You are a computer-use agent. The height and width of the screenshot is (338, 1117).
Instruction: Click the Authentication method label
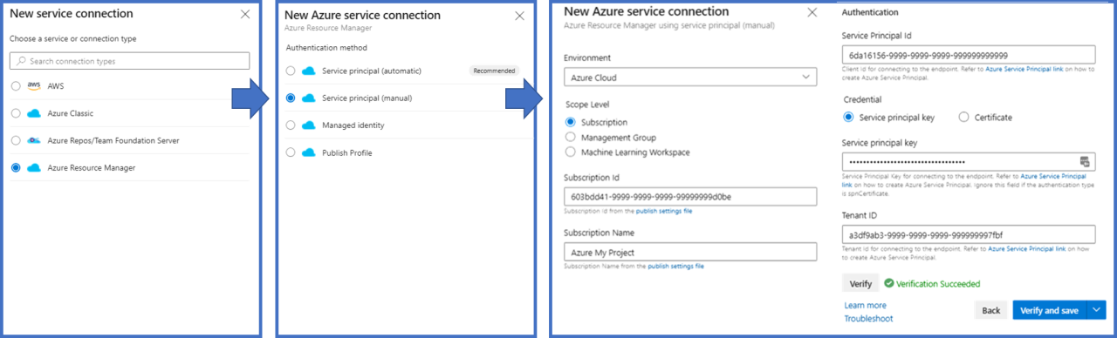point(326,47)
